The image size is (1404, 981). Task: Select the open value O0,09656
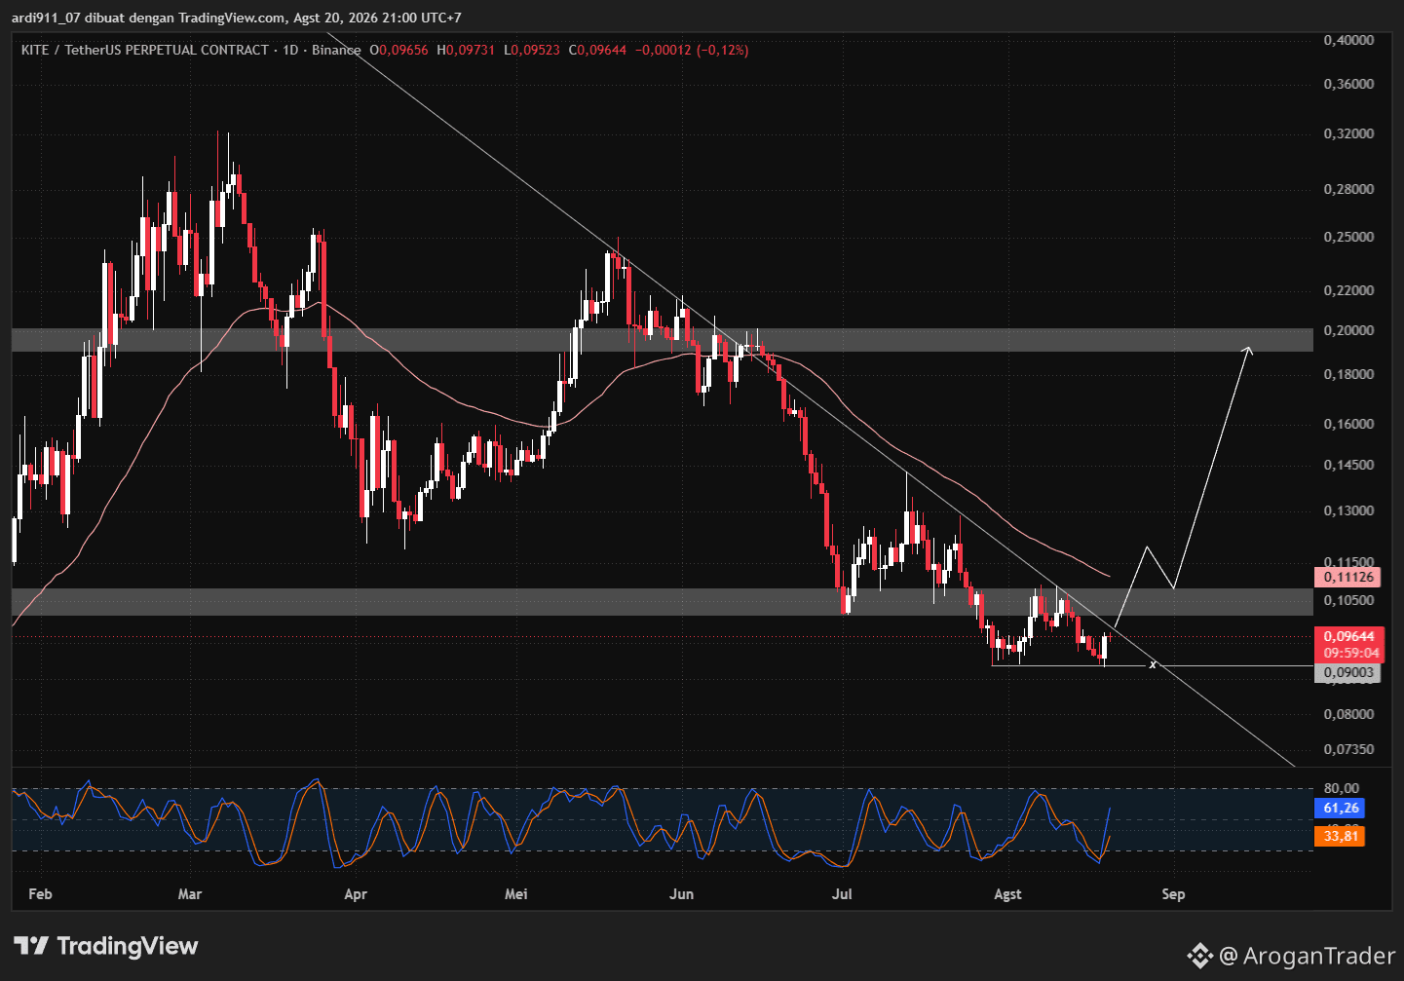tap(398, 50)
